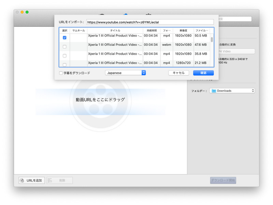Viewport: 273px width, 205px height.
Task: Open the partially hidden P4 Video format dropdown
Action: click(x=237, y=52)
